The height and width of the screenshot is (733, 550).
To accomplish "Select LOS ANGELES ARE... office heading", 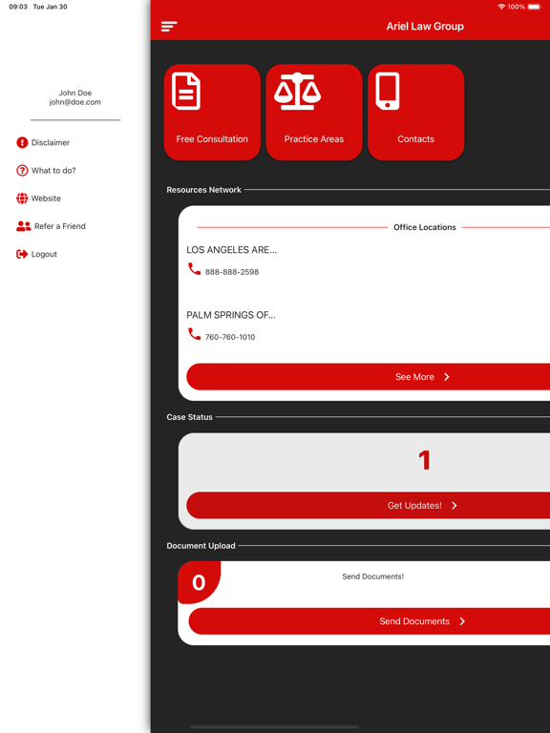I will tap(231, 250).
